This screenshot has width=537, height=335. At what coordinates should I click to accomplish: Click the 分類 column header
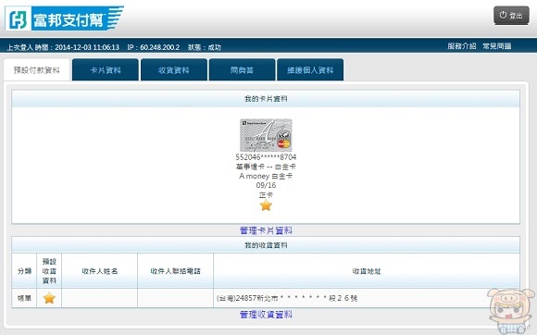tap(24, 271)
